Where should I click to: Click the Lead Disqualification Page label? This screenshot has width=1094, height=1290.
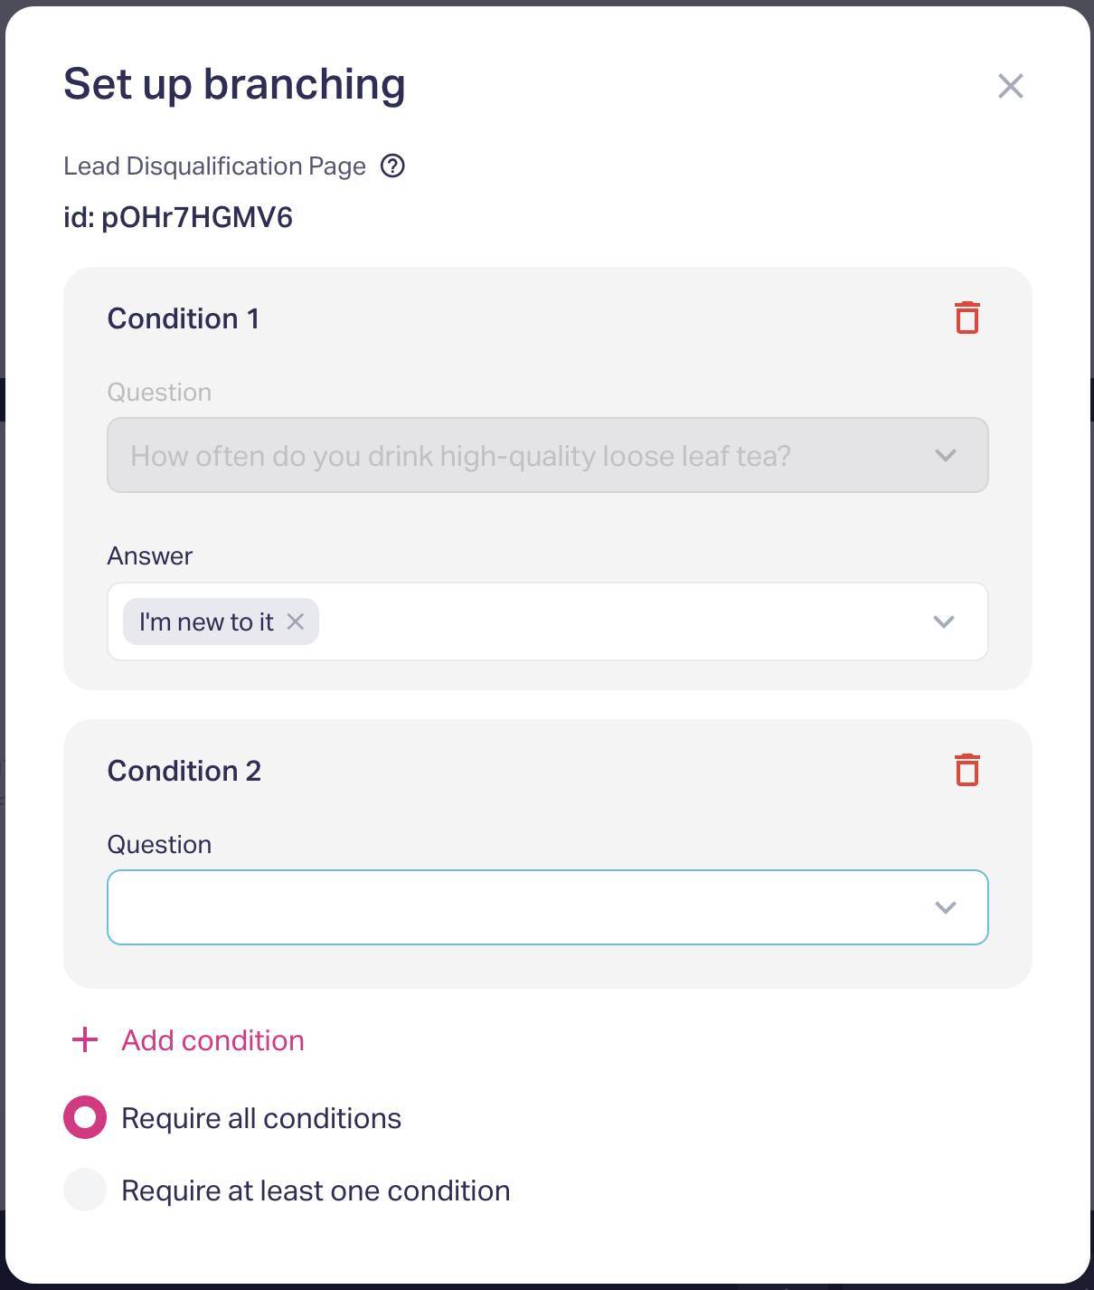(214, 166)
